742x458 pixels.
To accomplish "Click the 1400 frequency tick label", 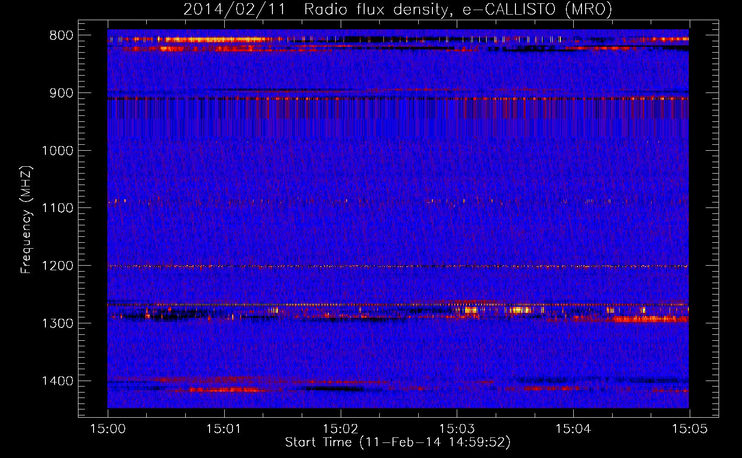I will [57, 381].
